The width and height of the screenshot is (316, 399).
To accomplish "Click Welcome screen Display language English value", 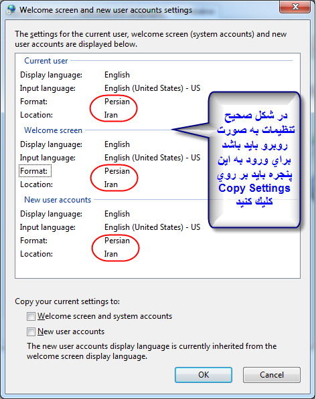I will (117, 144).
